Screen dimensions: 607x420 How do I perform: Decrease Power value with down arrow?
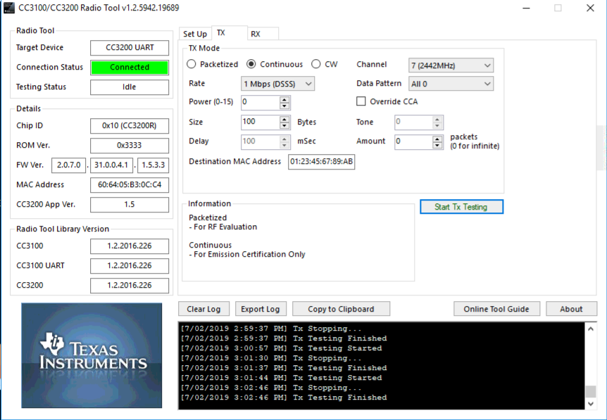pyautogui.click(x=284, y=106)
